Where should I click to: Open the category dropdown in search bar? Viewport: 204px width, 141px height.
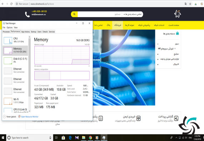(x=132, y=14)
